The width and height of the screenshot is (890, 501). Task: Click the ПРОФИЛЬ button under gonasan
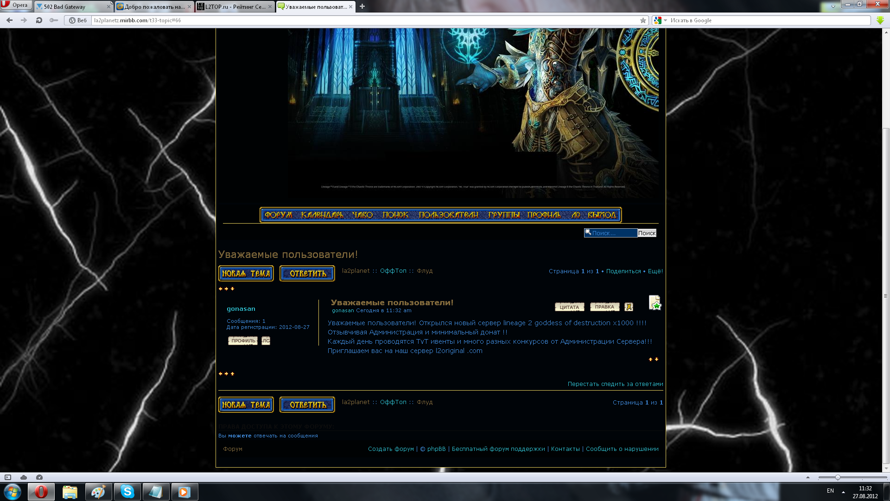pyautogui.click(x=243, y=340)
